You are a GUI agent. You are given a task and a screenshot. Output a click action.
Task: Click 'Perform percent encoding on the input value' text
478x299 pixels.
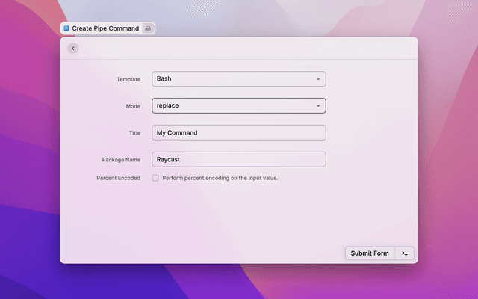click(x=220, y=178)
